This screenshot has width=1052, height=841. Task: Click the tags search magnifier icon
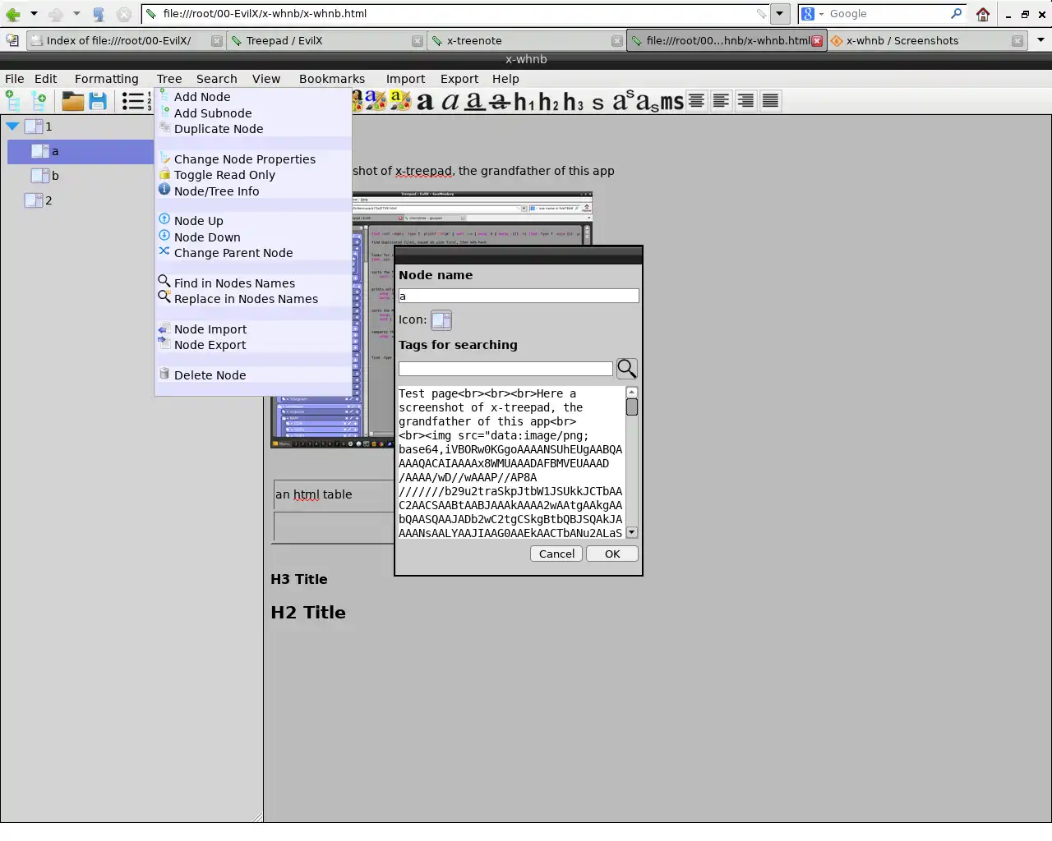click(627, 369)
